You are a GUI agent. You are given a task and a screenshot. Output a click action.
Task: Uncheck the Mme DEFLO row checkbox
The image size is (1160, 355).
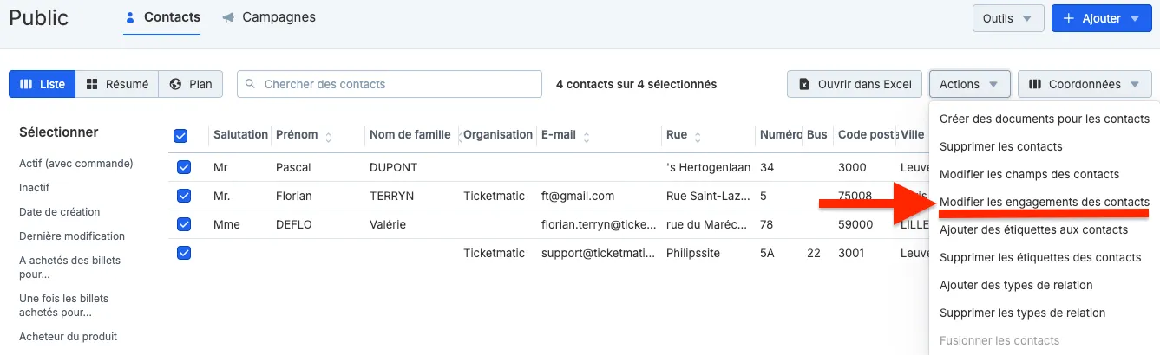coord(184,224)
